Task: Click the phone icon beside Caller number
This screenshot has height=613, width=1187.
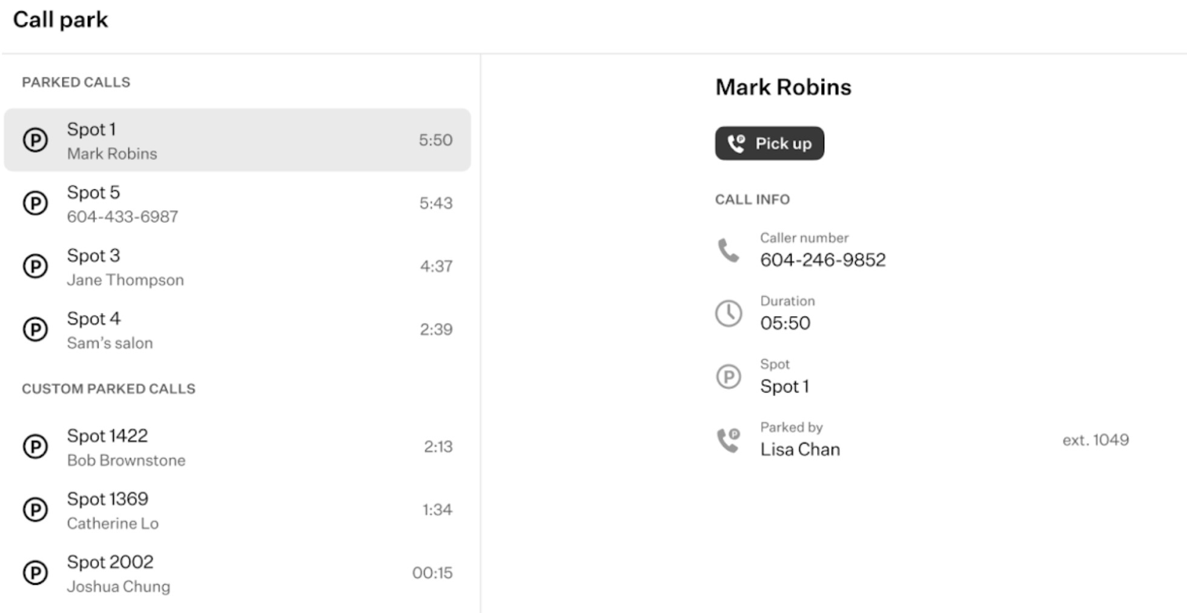Action: pyautogui.click(x=729, y=250)
